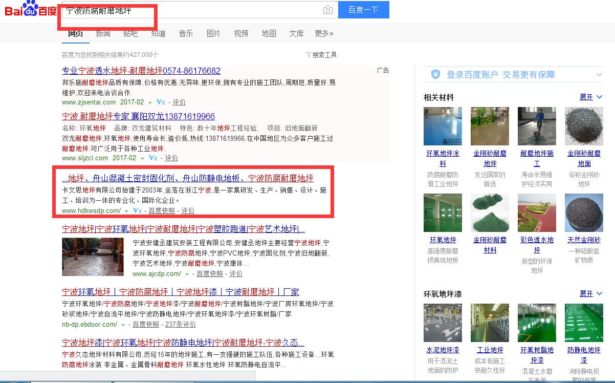Switch to 贴吧 tab

point(130,33)
